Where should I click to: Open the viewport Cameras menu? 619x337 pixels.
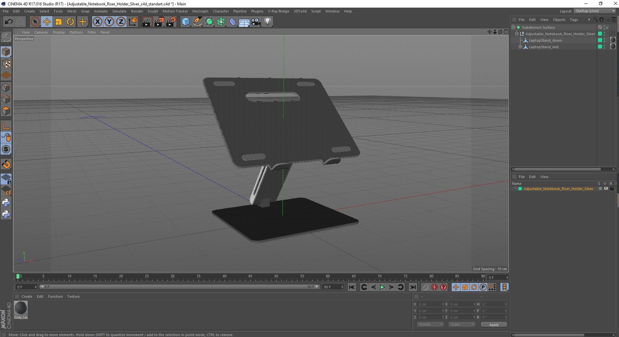[x=41, y=32]
